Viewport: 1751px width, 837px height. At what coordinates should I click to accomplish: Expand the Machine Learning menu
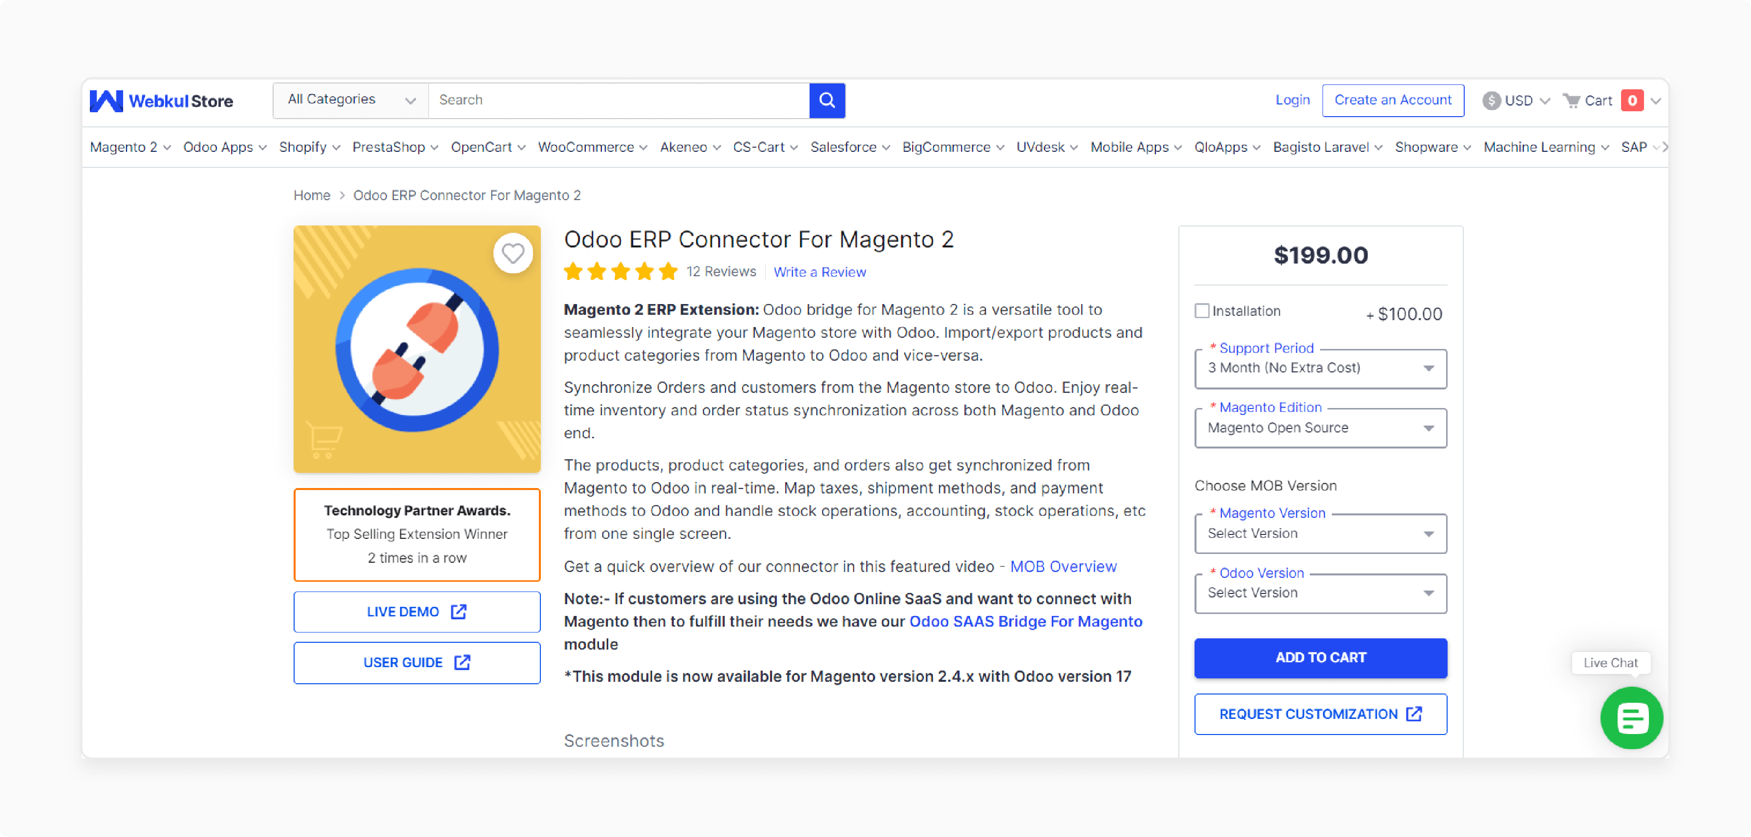point(1546,147)
